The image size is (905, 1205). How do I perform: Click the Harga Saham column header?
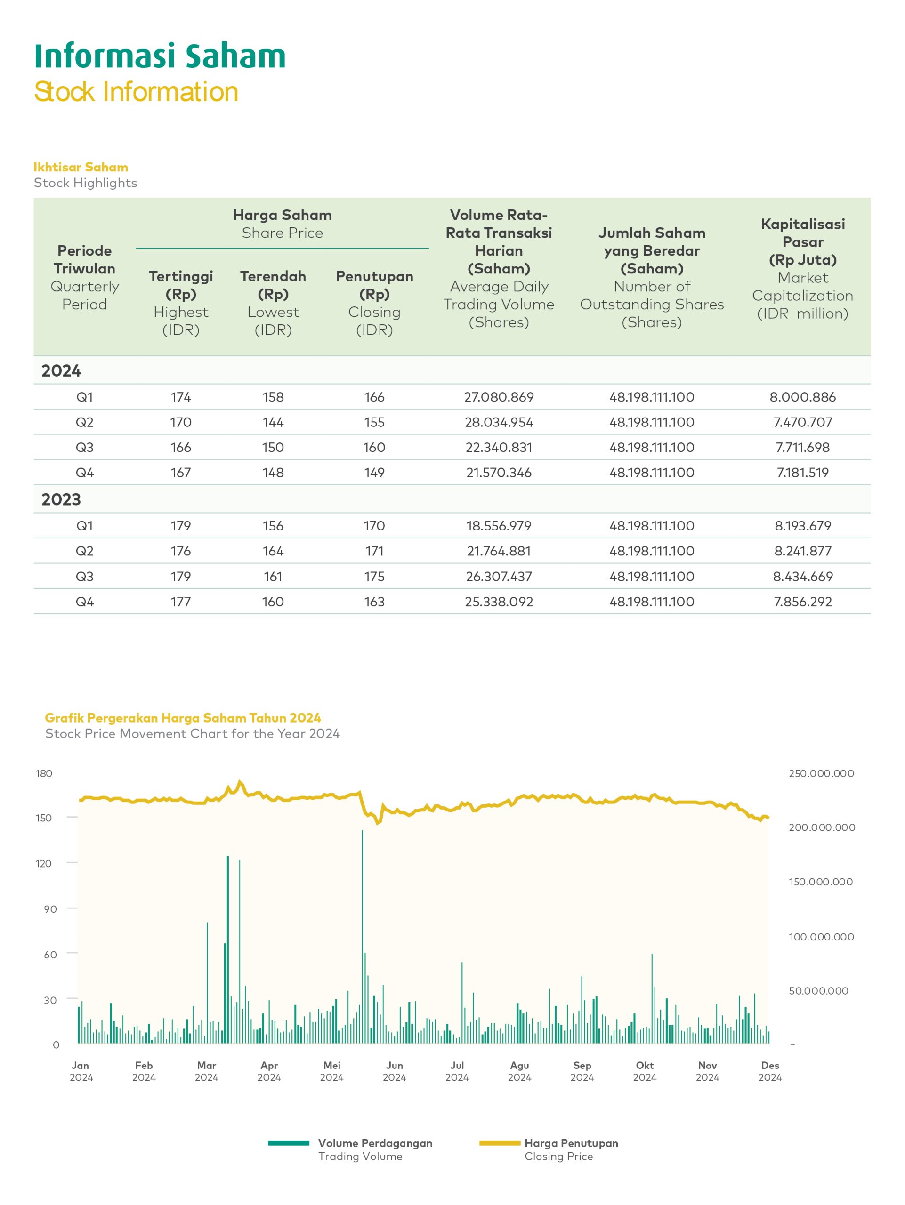[282, 215]
